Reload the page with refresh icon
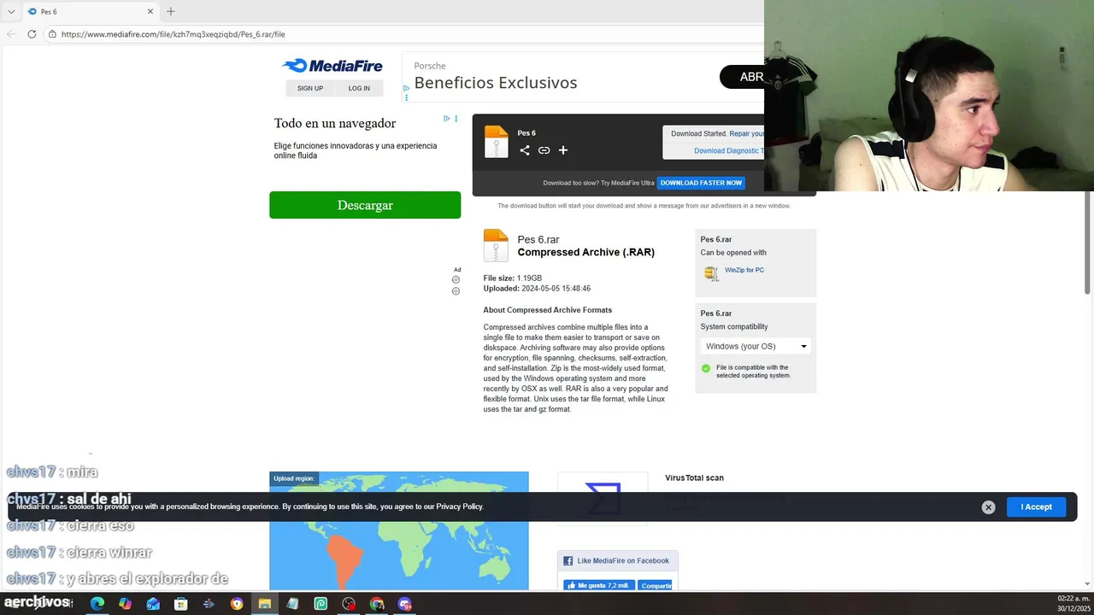The height and width of the screenshot is (615, 1094). point(32,34)
